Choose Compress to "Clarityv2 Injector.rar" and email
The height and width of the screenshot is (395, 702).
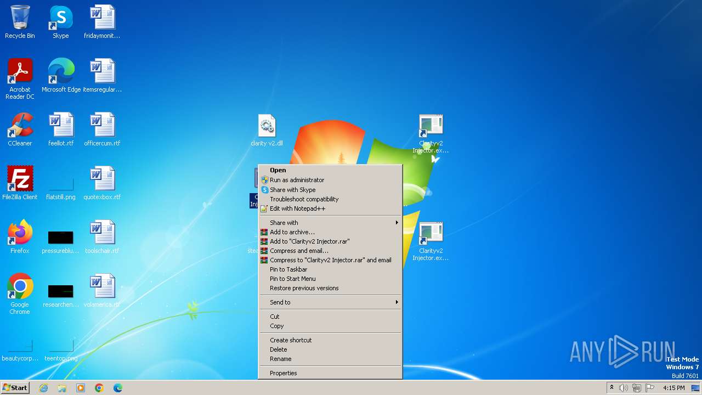point(330,260)
